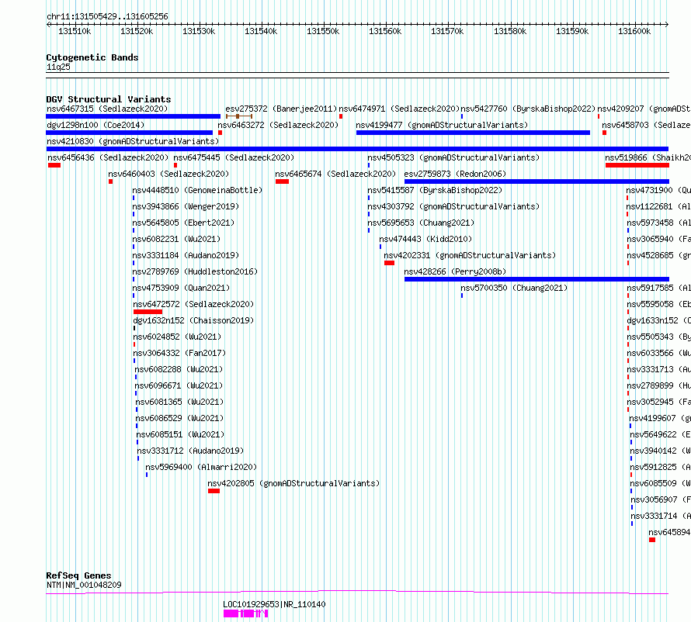Open nsv3943866 (Wenger2019) entry

(186, 206)
